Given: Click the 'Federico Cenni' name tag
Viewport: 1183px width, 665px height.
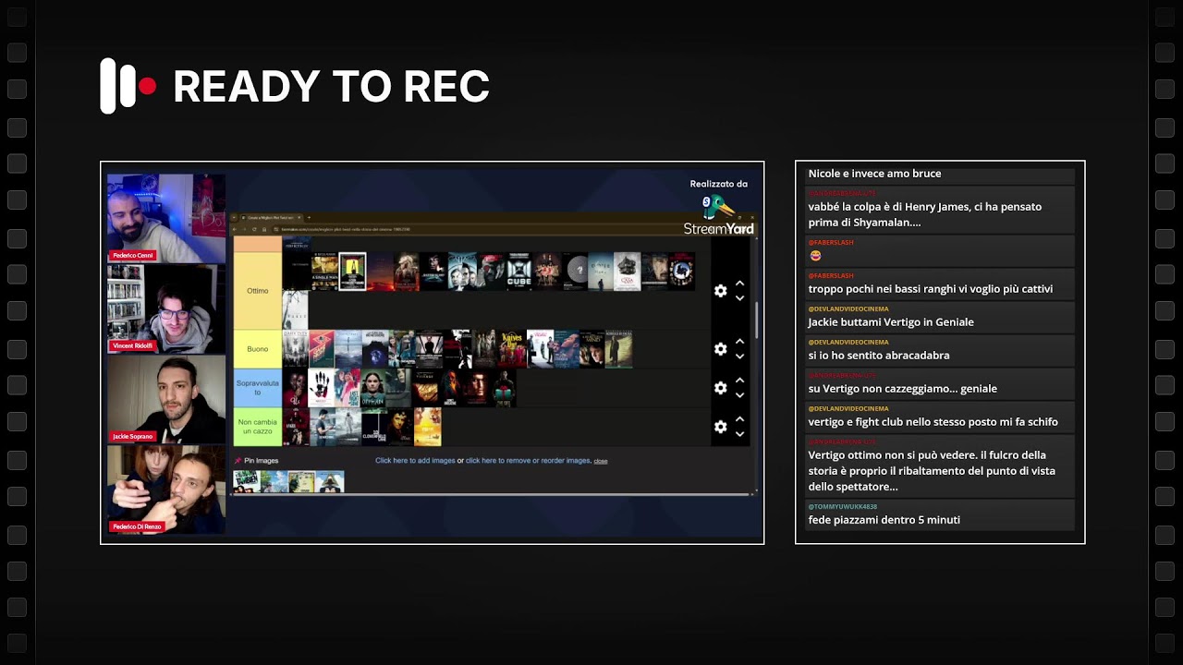Looking at the screenshot, I should (133, 255).
